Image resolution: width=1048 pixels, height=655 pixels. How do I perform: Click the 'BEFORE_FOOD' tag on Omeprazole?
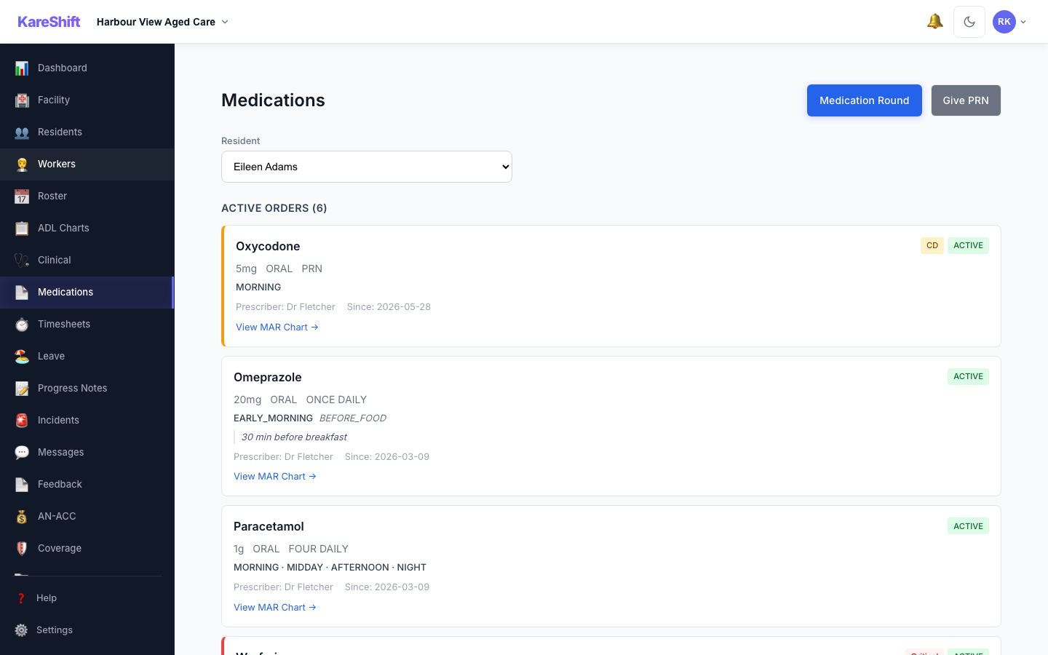[x=353, y=418]
